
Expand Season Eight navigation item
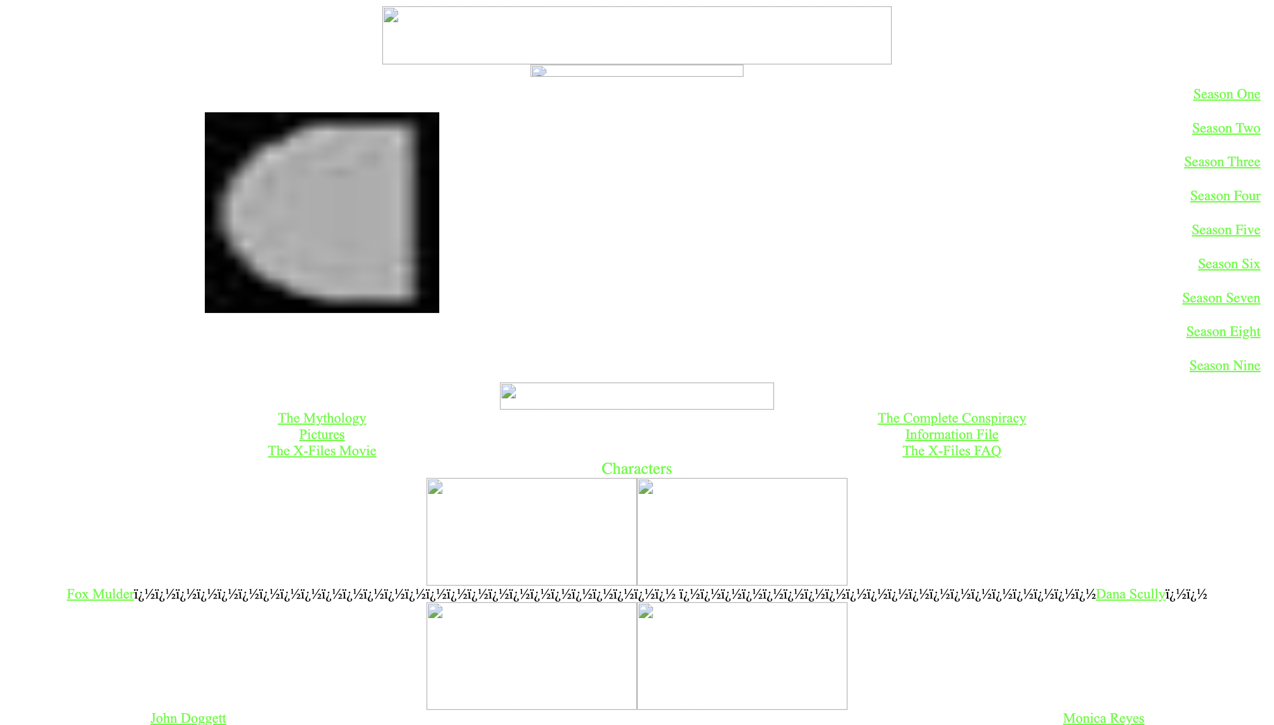(1222, 331)
